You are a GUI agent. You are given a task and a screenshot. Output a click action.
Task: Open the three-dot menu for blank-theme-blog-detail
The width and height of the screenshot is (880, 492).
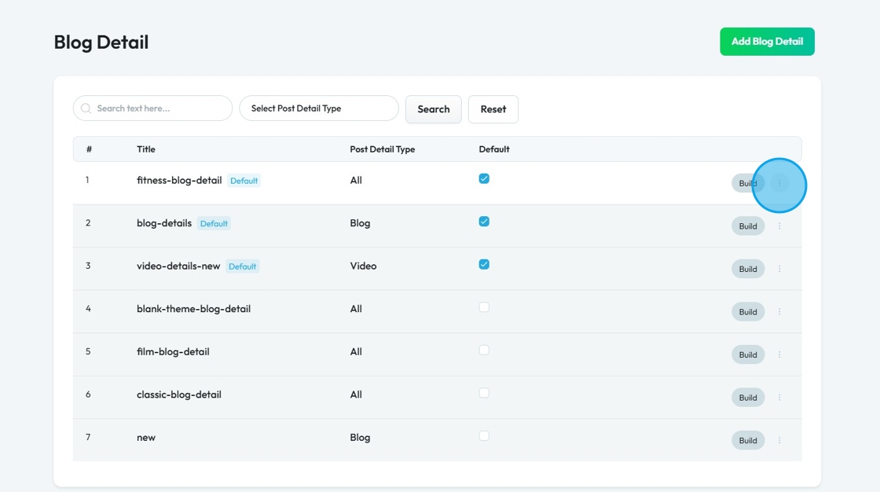[779, 312]
